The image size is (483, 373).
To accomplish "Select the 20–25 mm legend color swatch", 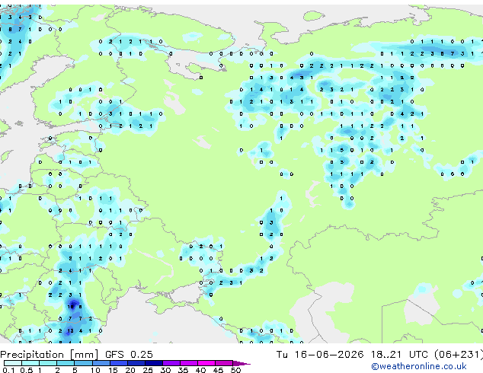I will pyautogui.click(x=136, y=363).
